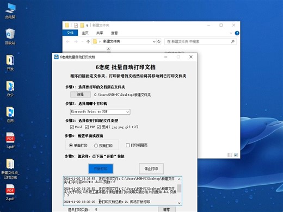Open the 文件 menu in Explorer
The height and width of the screenshot is (212, 283).
click(70, 33)
